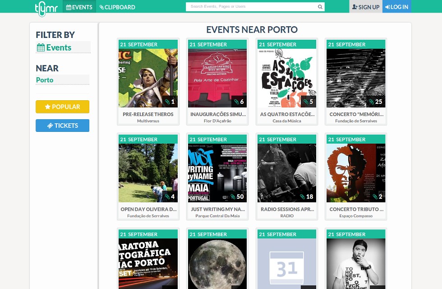This screenshot has height=289, width=442.
Task: Select the Events filter option
Action: (63, 47)
